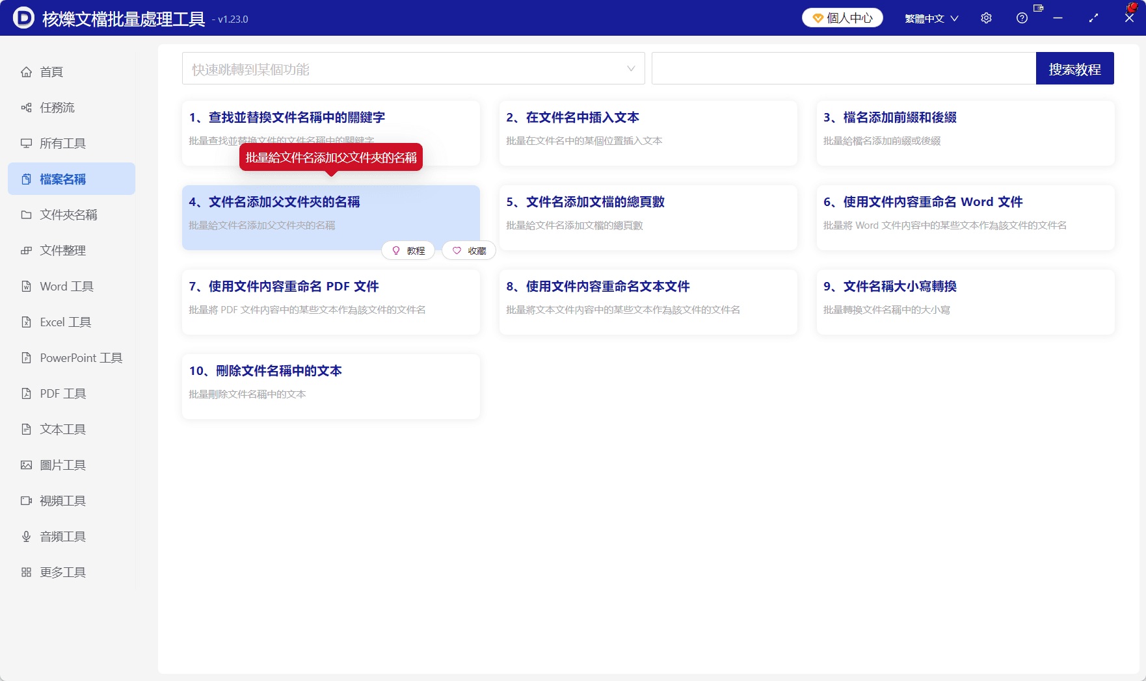Open card 5 文件名添加文檔的總頁數

[648, 218]
